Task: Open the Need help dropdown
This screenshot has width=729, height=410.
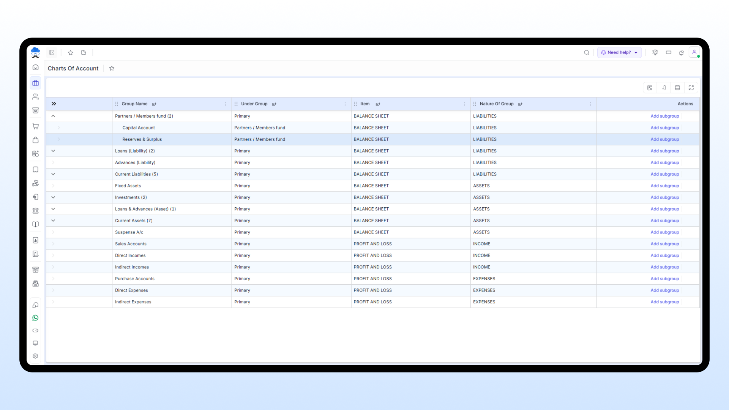Action: coord(619,52)
